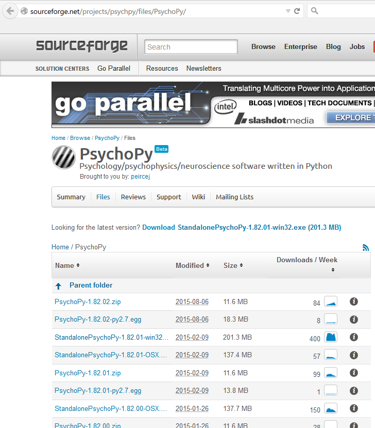Open the Summary tab
This screenshot has height=428, width=375.
(71, 197)
